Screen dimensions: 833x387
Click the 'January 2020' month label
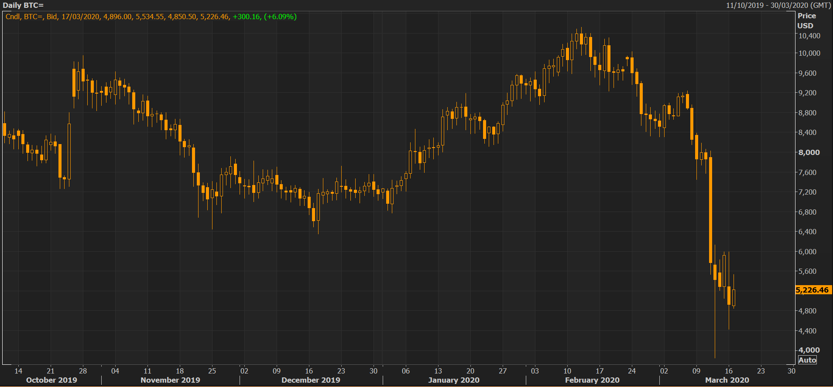pyautogui.click(x=454, y=380)
